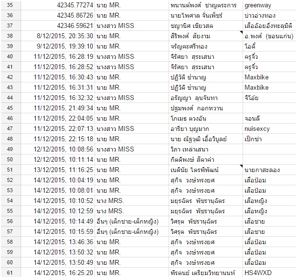Click the note indicator on row 51

click(241, 166)
